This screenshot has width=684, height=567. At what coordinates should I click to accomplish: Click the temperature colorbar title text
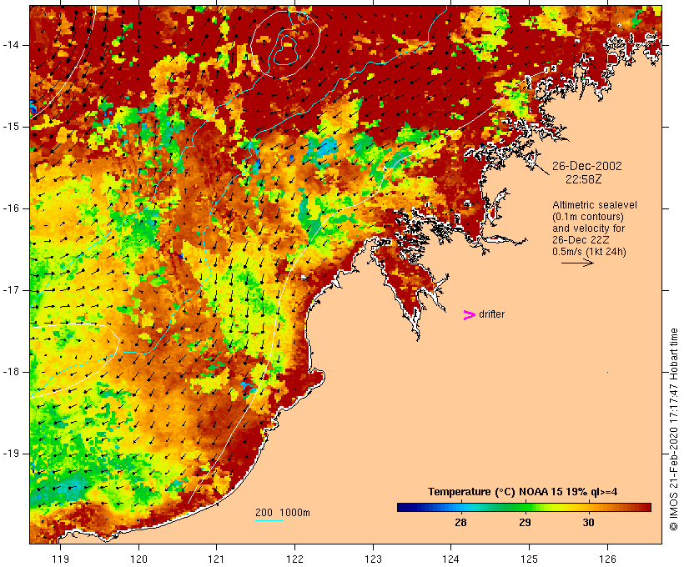[x=523, y=492]
